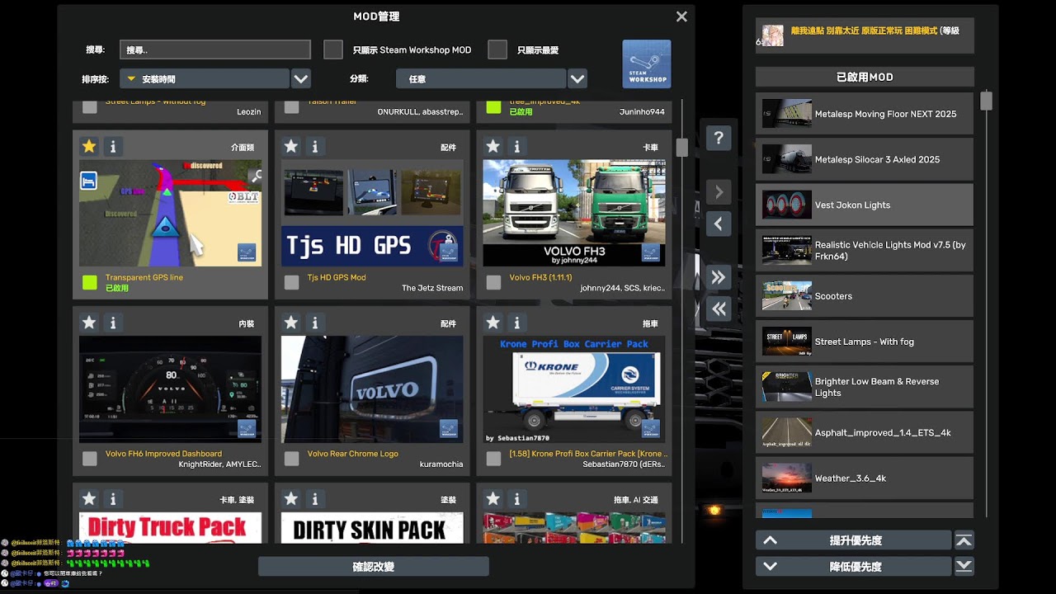The image size is (1056, 594).
Task: Close the MOD manager dialog
Action: (681, 16)
